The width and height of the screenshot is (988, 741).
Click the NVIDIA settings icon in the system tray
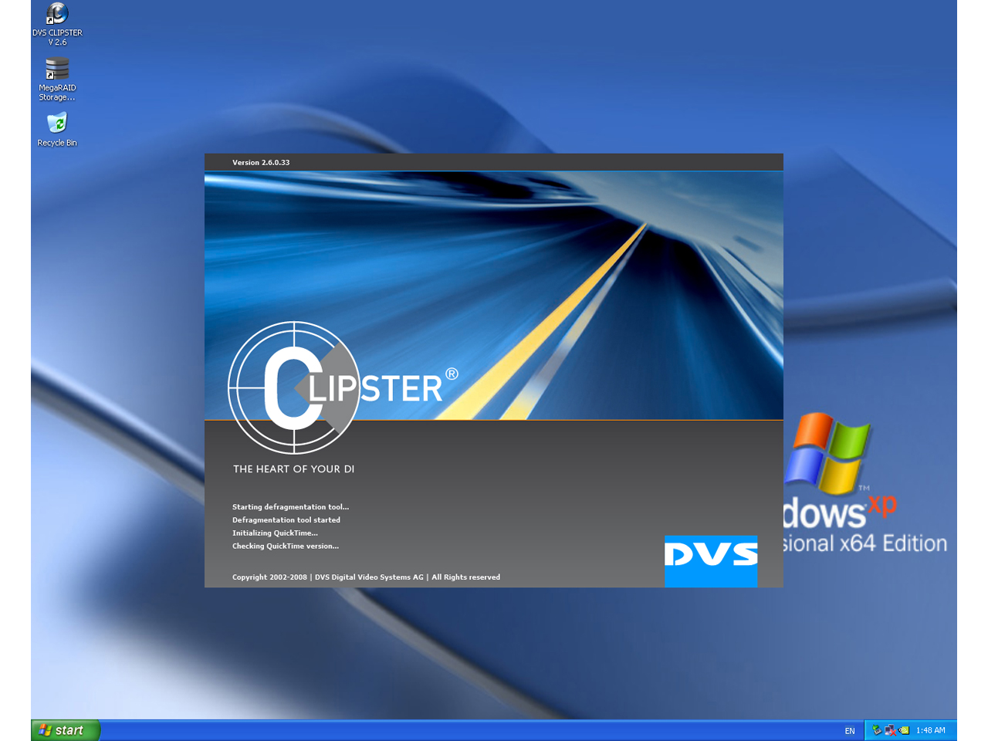pos(903,729)
